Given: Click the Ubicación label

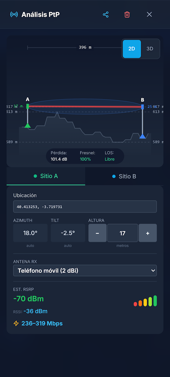Looking at the screenshot, I should point(25,195).
